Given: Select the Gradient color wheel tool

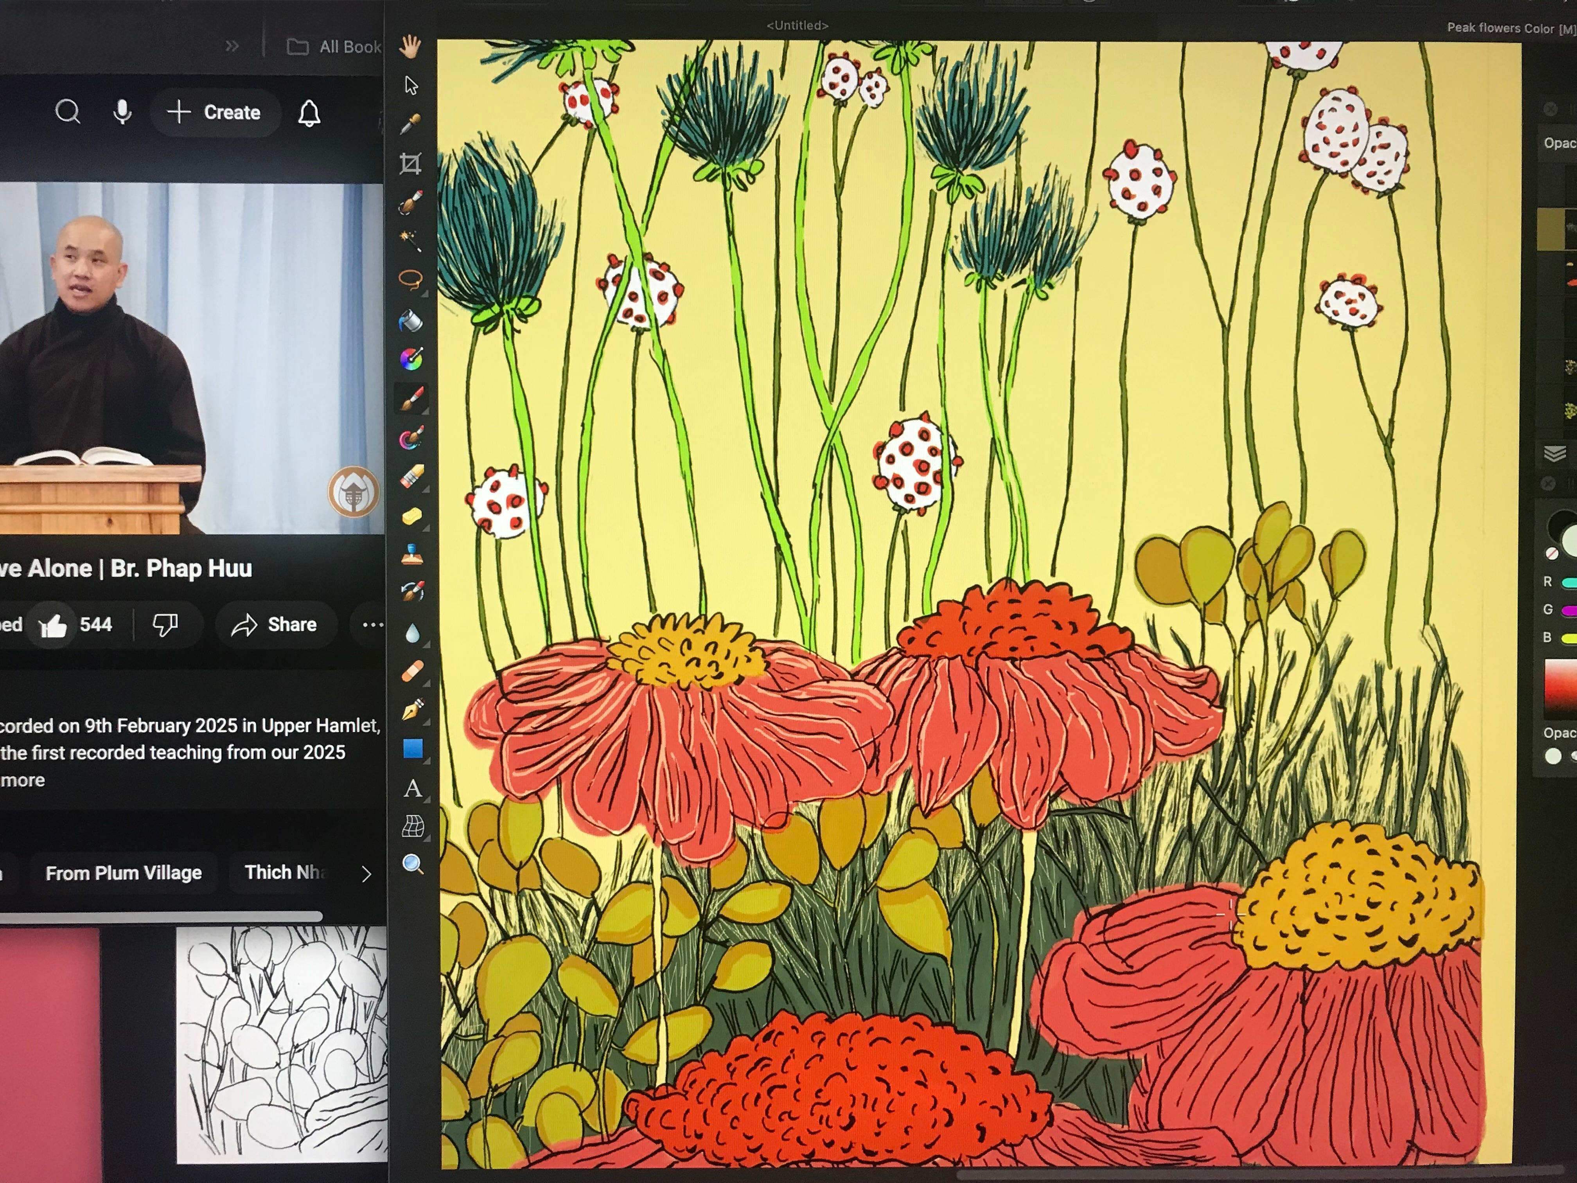Looking at the screenshot, I should click(411, 359).
